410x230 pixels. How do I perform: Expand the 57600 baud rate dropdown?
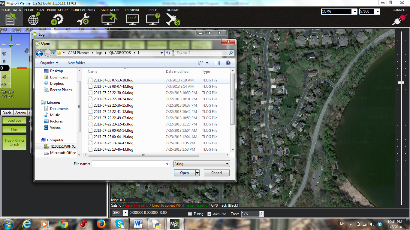(378, 11)
